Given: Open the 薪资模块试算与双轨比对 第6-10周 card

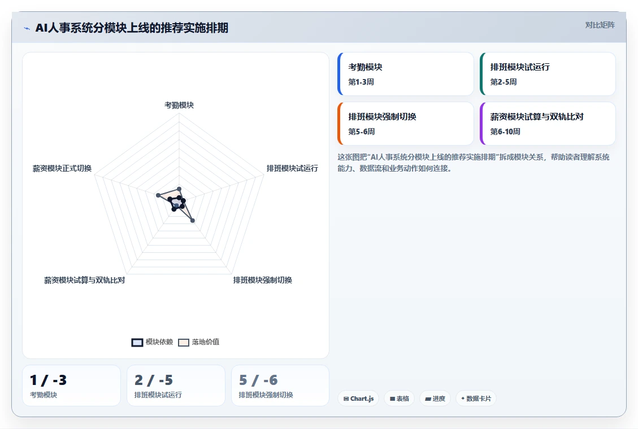Looking at the screenshot, I should (x=548, y=124).
